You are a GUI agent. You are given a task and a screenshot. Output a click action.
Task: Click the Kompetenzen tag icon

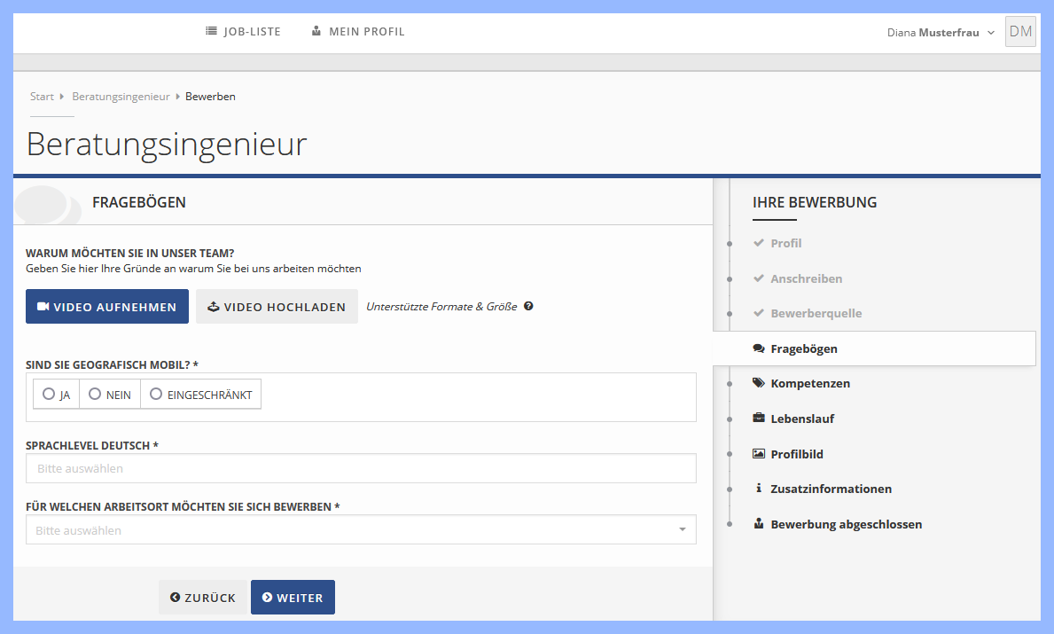click(758, 383)
